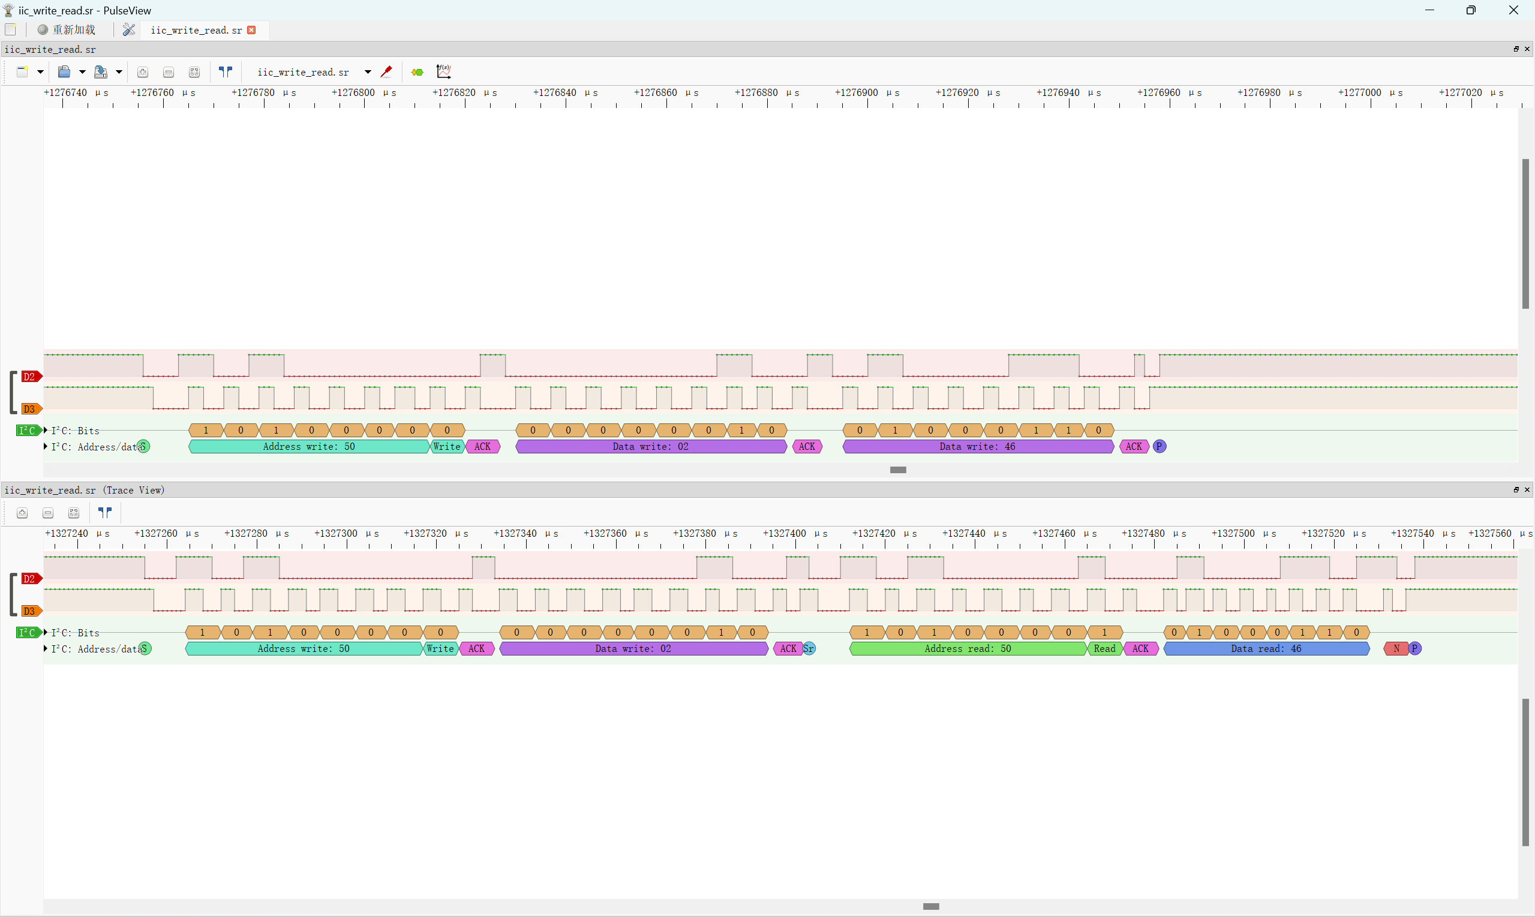
Task: Click the Open file folder icon
Action: [x=64, y=72]
